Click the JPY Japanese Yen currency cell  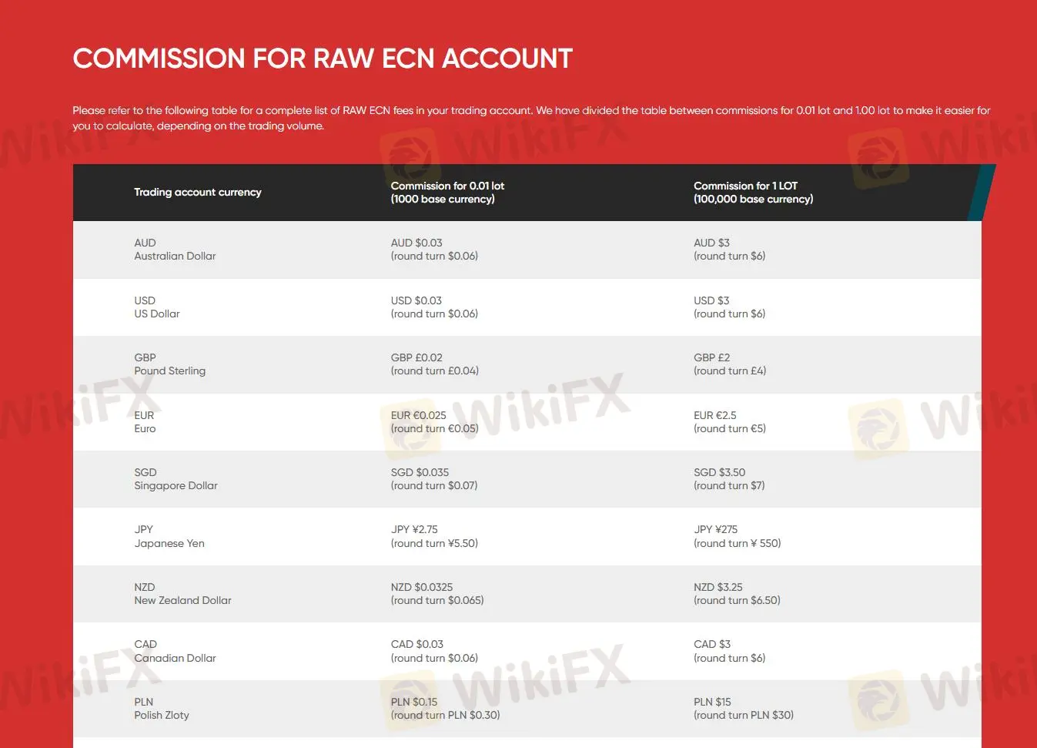click(x=169, y=536)
